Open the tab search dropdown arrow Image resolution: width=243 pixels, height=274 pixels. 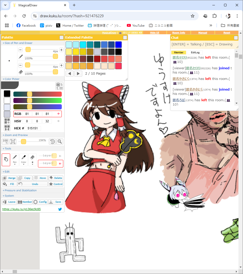[5, 5]
